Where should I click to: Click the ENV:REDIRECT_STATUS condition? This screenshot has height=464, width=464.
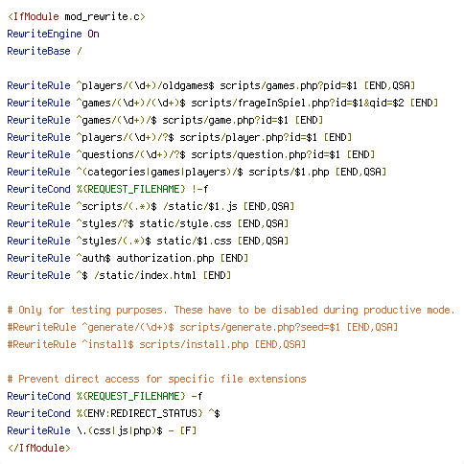click(113, 413)
